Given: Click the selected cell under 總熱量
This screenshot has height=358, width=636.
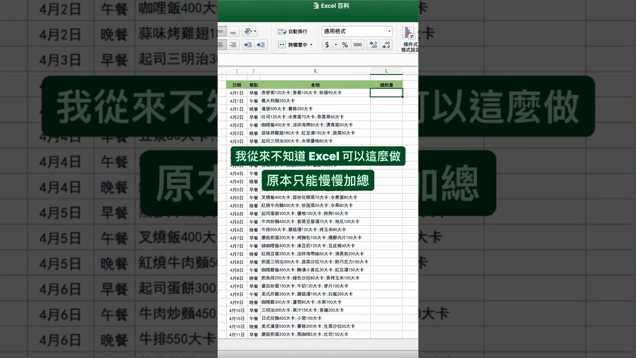Looking at the screenshot, I should click(387, 93).
